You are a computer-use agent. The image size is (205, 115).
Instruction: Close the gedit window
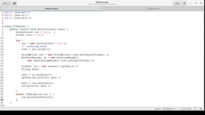click(201, 3)
